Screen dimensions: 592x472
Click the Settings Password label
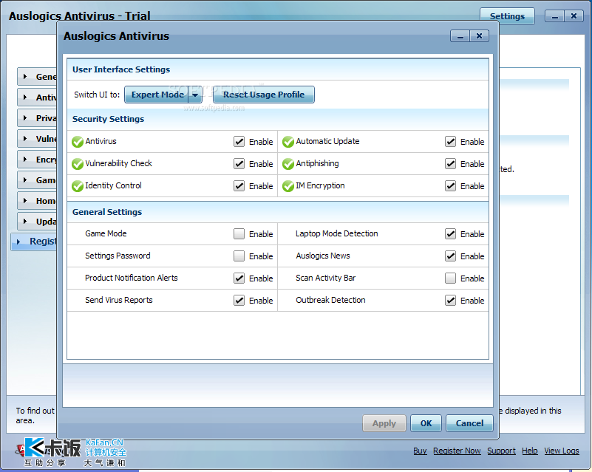pos(118,256)
